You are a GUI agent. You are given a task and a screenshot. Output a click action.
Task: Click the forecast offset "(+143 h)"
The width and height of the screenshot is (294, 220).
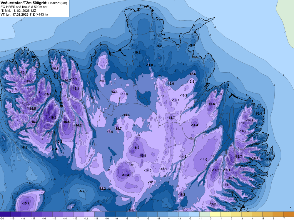click(x=42, y=14)
